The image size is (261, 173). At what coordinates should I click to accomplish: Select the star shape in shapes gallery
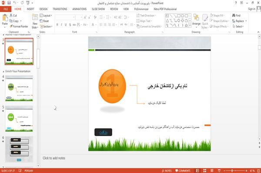[x=186, y=26]
